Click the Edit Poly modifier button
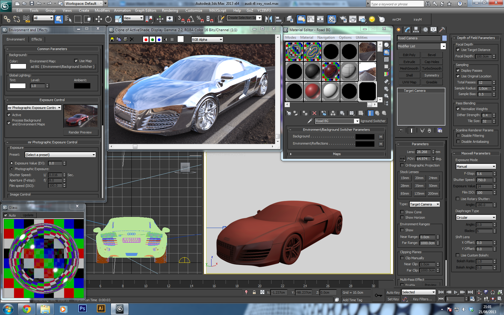This screenshot has height=315, width=504. coord(409,55)
